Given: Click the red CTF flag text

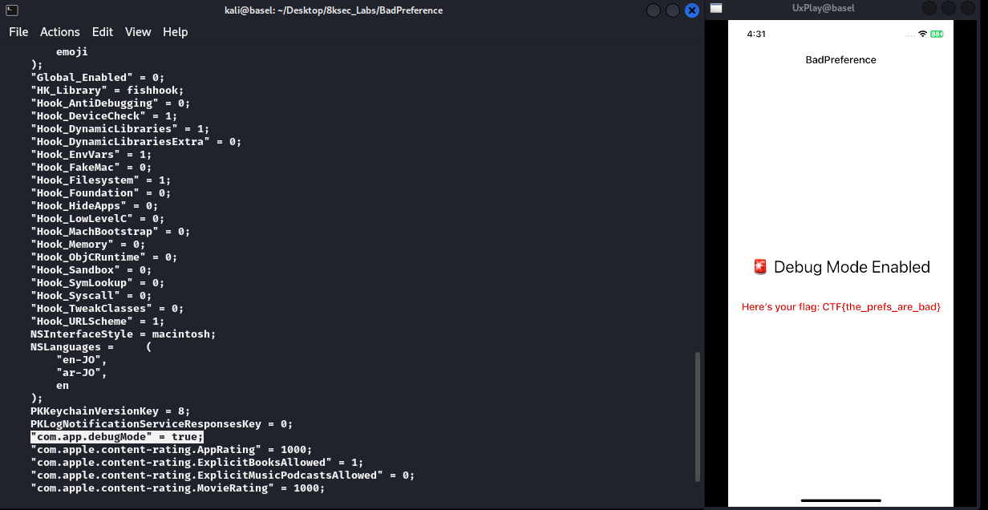Looking at the screenshot, I should click(x=841, y=307).
